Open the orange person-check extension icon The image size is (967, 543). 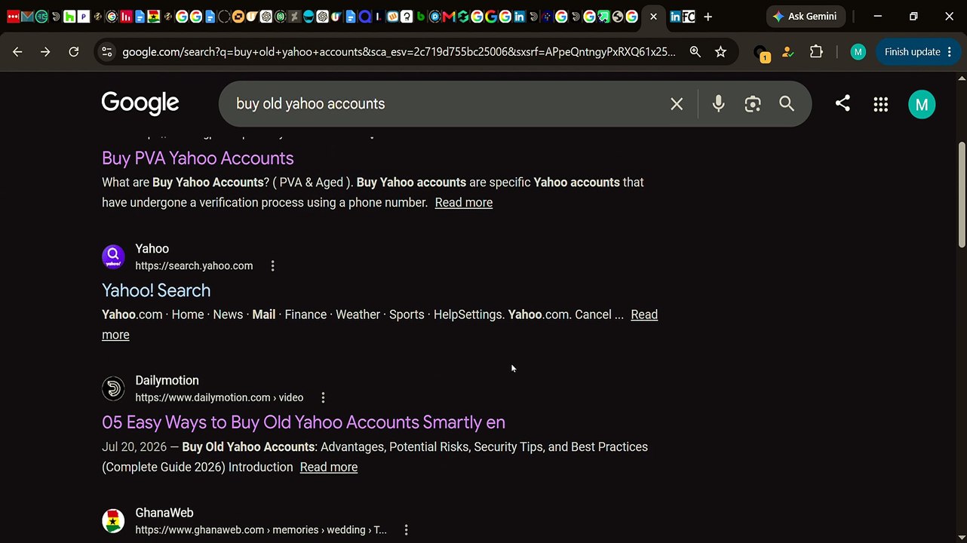click(787, 52)
